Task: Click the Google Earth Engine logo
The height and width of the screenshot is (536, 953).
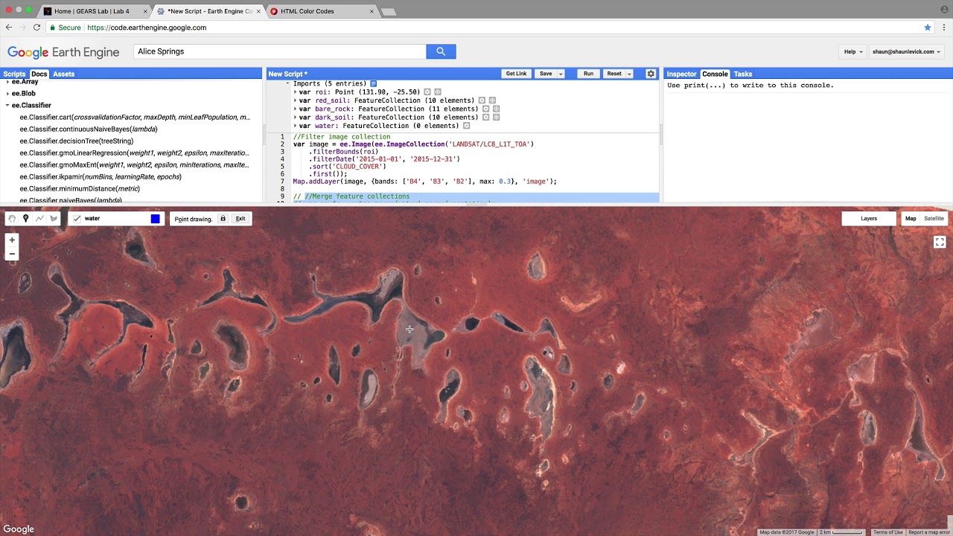Action: 63,52
